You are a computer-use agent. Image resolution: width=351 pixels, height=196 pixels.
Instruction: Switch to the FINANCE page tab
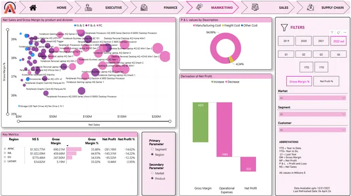click(157, 8)
